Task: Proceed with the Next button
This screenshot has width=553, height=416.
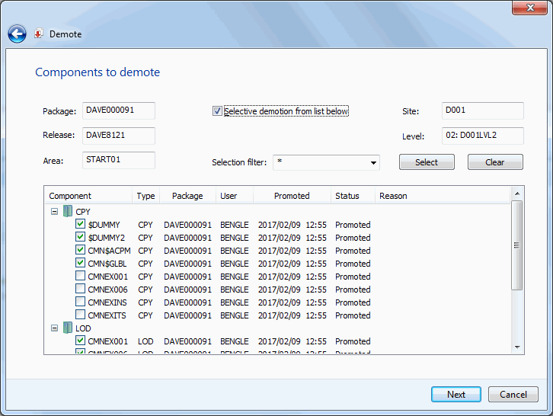Action: (x=456, y=394)
